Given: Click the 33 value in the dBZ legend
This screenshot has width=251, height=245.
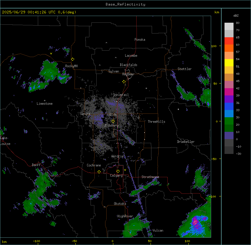Looking at the screenshot, I should coord(238,110).
